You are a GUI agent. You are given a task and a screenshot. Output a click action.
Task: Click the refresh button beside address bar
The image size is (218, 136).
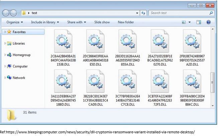click(x=144, y=13)
